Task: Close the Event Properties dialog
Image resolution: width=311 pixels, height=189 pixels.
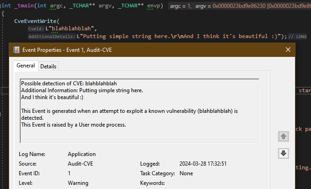Action: point(288,50)
